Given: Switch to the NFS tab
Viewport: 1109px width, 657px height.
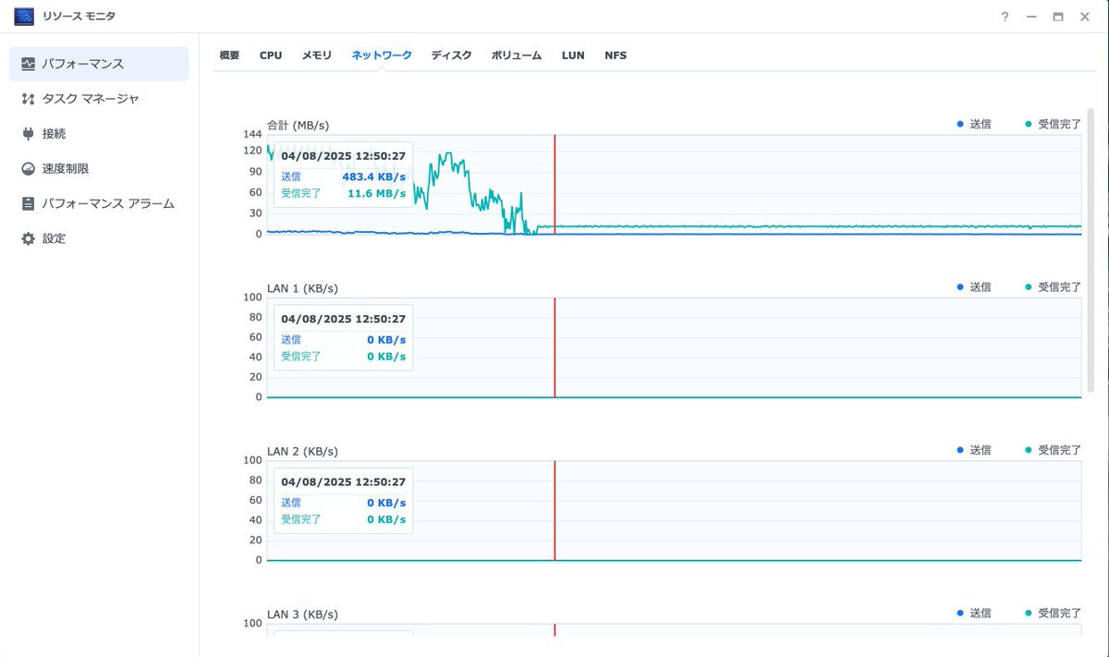Looking at the screenshot, I should [x=615, y=55].
